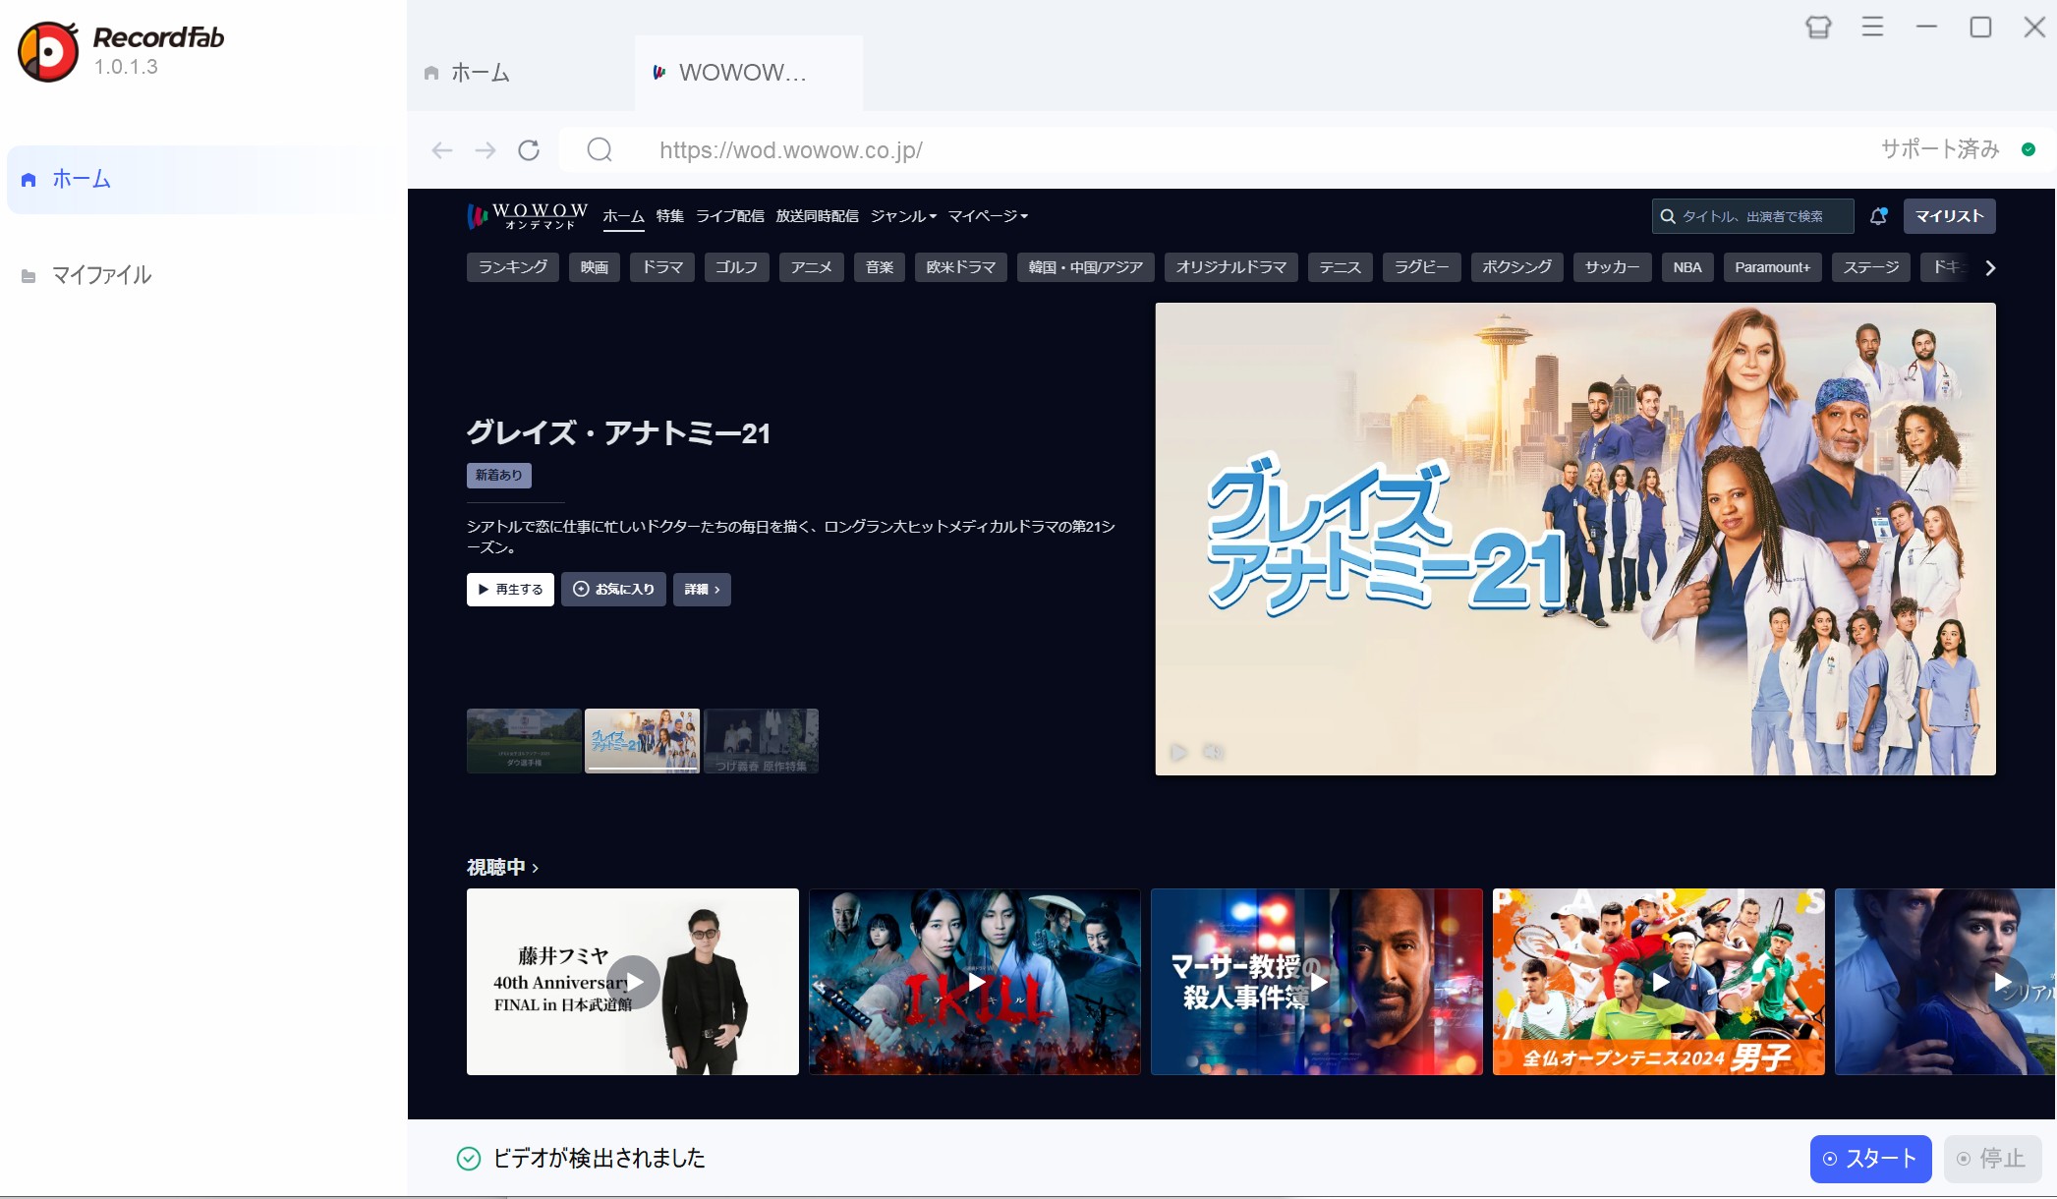Click the magnifier icon in WOWOW search
This screenshot has width=2057, height=1199.
[1668, 216]
